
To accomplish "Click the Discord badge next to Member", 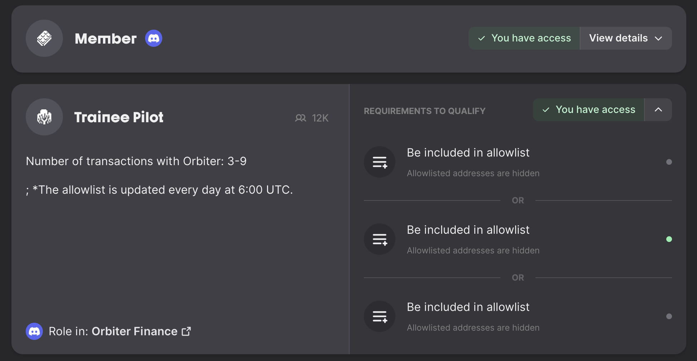I will click(x=154, y=38).
